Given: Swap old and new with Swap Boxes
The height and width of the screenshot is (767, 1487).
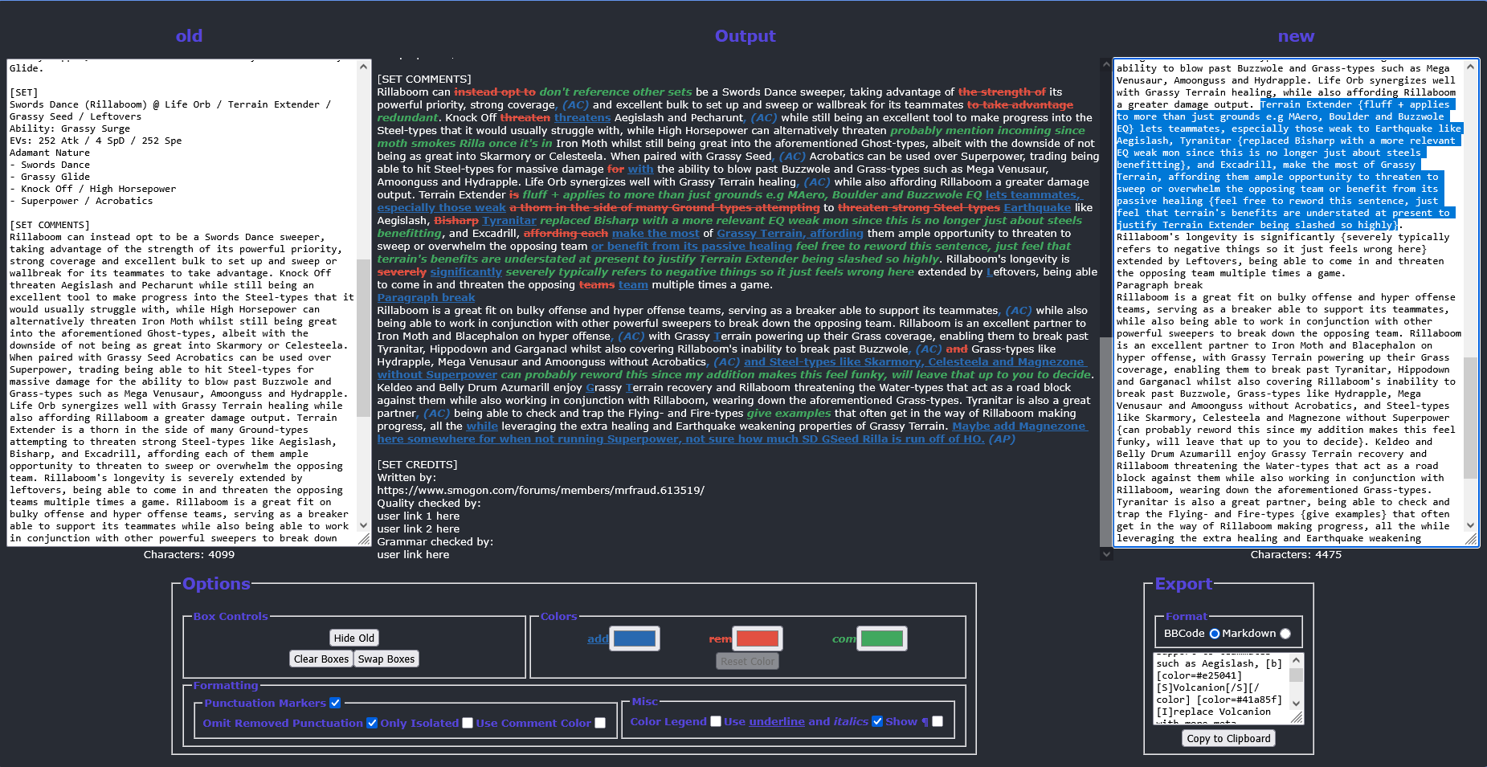Looking at the screenshot, I should (x=386, y=659).
